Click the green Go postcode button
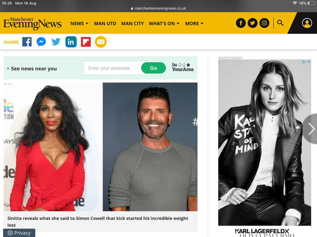The height and width of the screenshot is (237, 317). point(153,68)
